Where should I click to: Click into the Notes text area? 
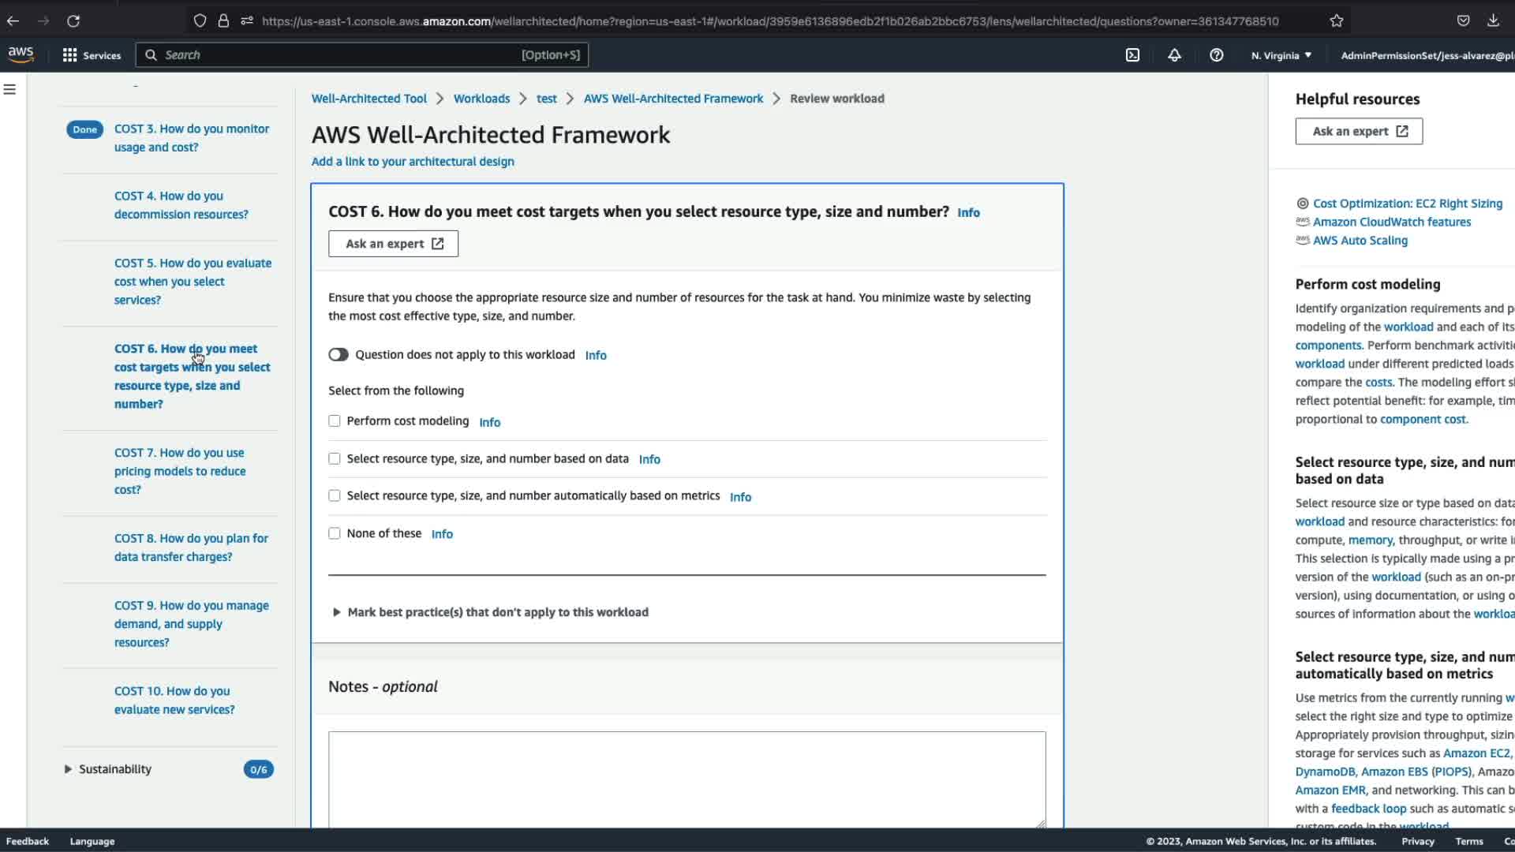pyautogui.click(x=686, y=777)
